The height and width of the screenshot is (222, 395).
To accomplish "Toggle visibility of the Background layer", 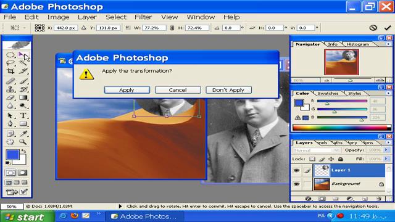I will (296, 184).
